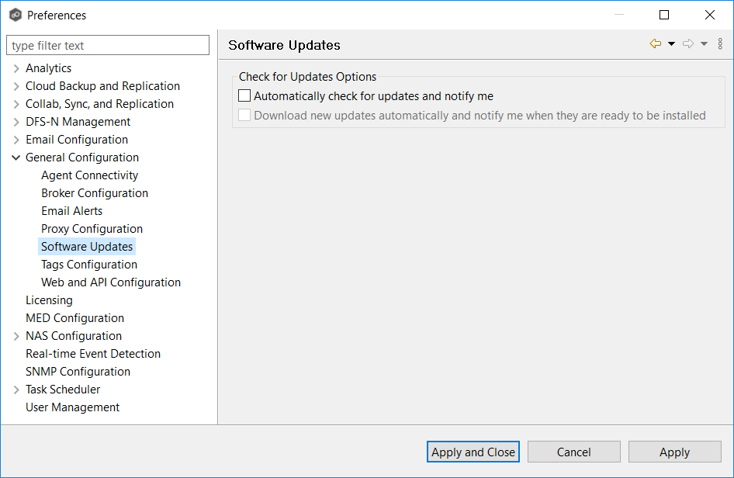Collapse the General Configuration node
Image resolution: width=734 pixels, height=478 pixels.
[x=16, y=158]
